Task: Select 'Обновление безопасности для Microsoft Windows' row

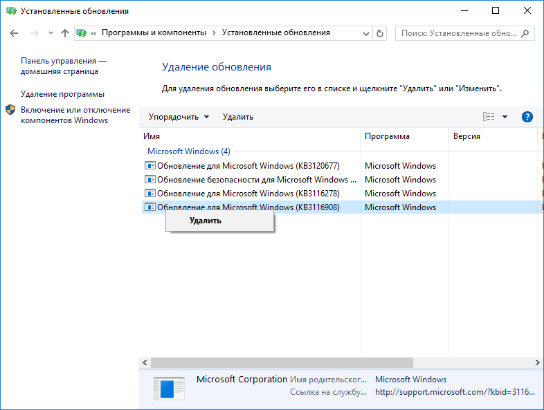Action: (343, 180)
